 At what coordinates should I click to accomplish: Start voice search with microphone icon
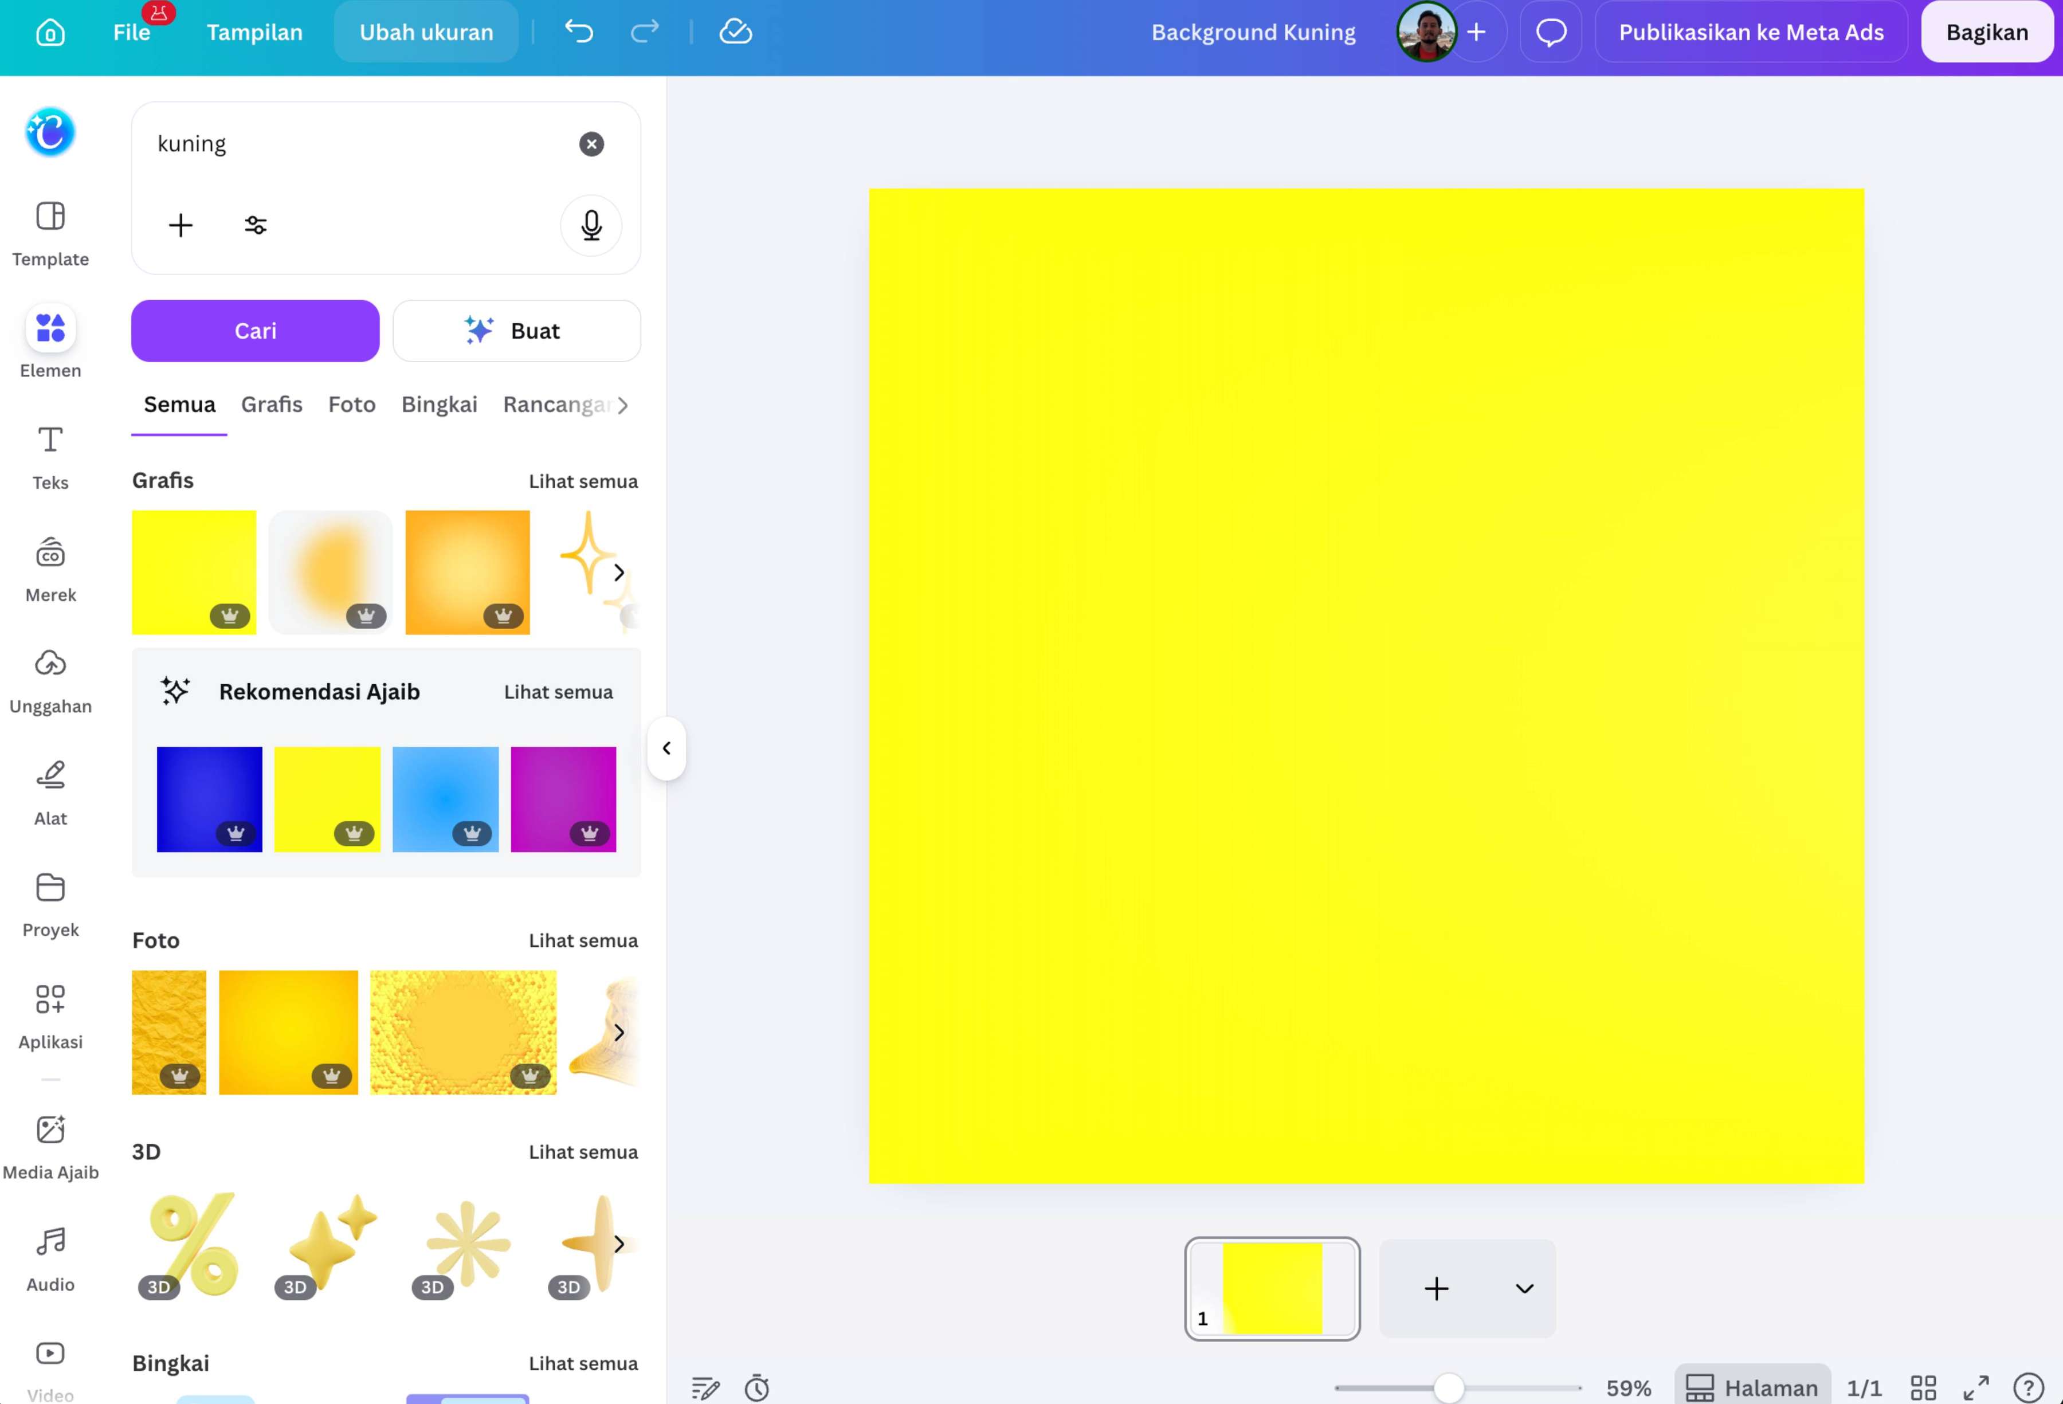pyautogui.click(x=591, y=225)
